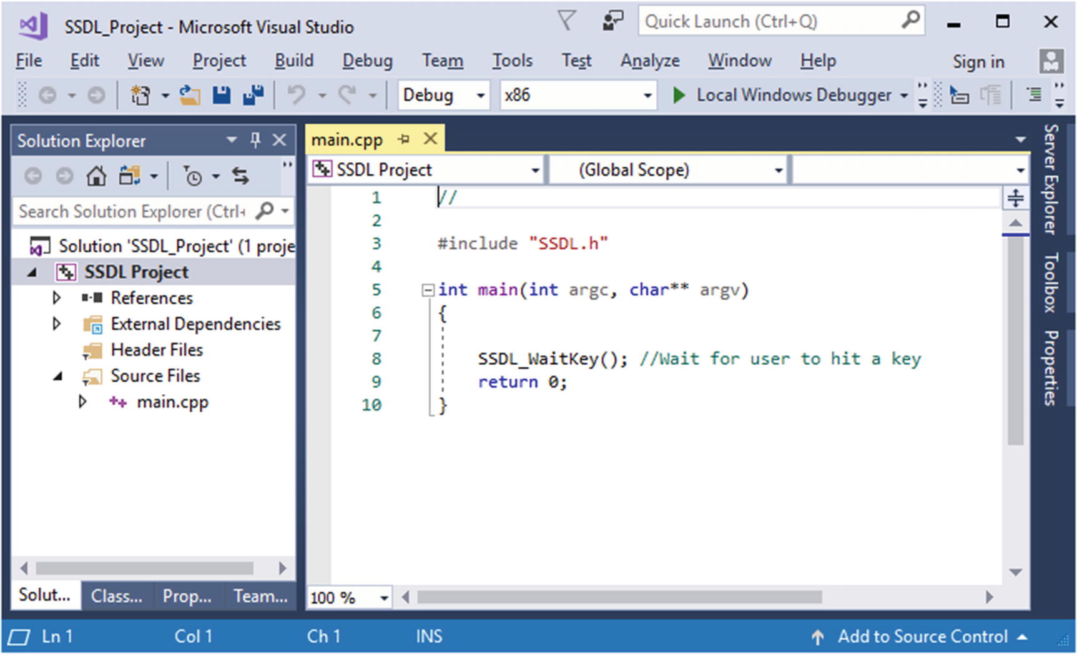1077x654 pixels.
Task: Click the notifications flag icon
Action: pyautogui.click(x=566, y=21)
